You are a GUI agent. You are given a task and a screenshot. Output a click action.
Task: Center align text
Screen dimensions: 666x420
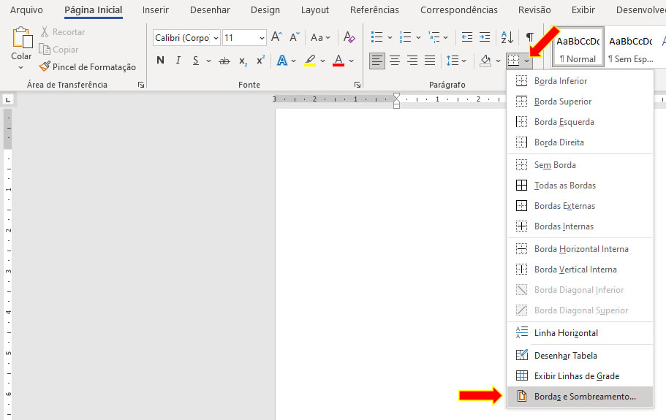pos(395,61)
